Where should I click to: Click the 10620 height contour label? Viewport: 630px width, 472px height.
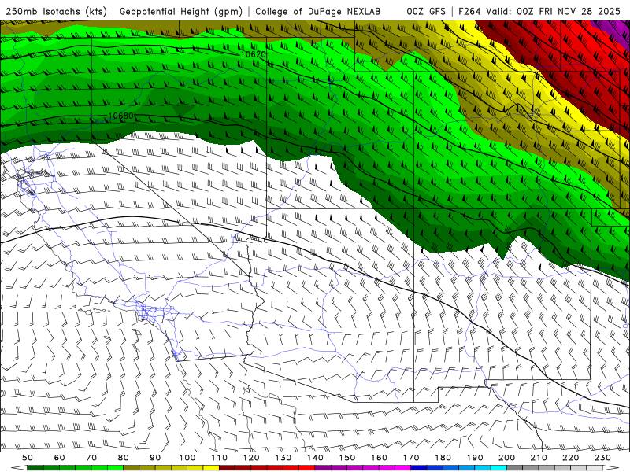(x=253, y=54)
